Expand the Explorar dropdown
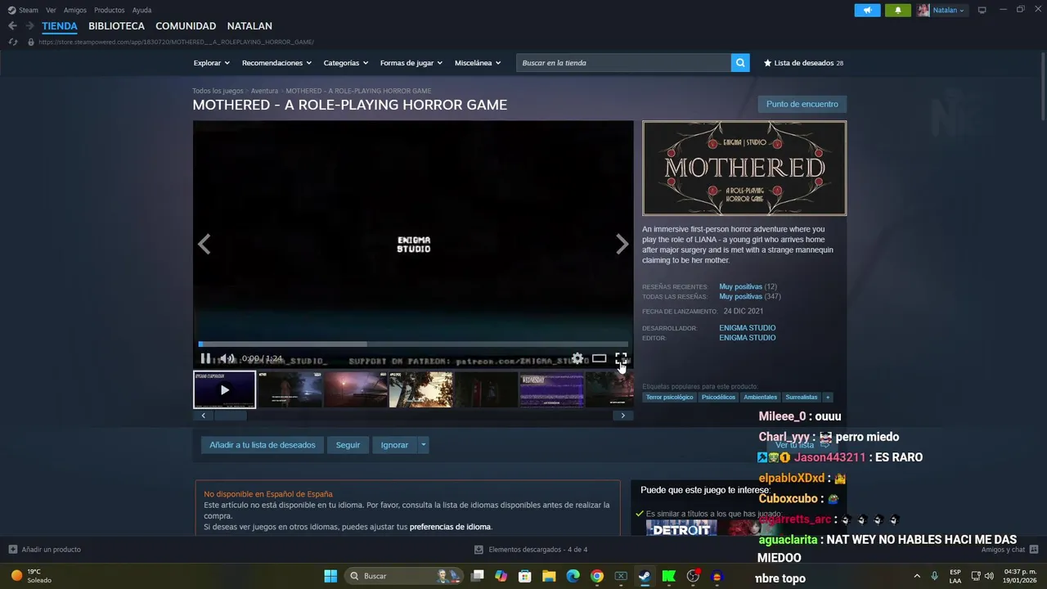Image resolution: width=1047 pixels, height=589 pixels. (x=211, y=63)
